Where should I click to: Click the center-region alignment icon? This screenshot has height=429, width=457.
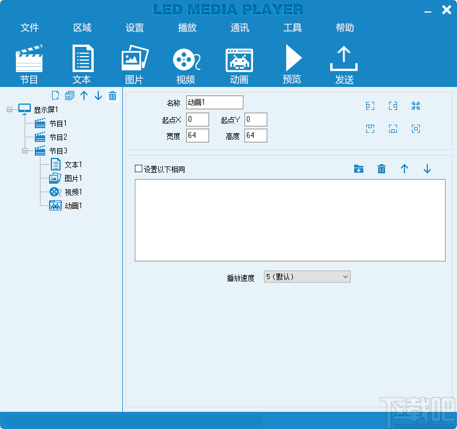tap(415, 129)
